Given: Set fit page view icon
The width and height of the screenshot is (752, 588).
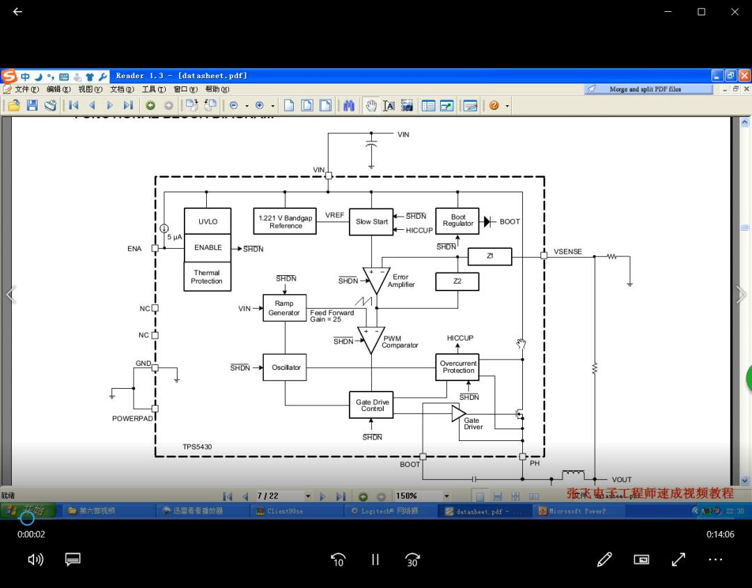Looking at the screenshot, I should [308, 105].
